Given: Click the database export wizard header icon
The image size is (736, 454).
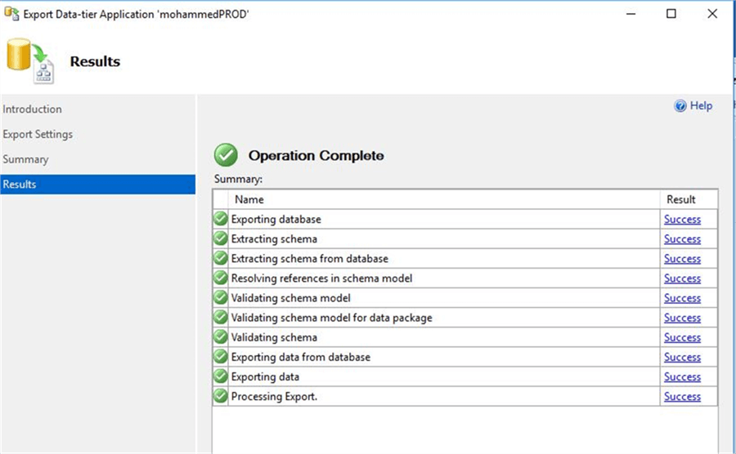Looking at the screenshot, I should coord(30,61).
